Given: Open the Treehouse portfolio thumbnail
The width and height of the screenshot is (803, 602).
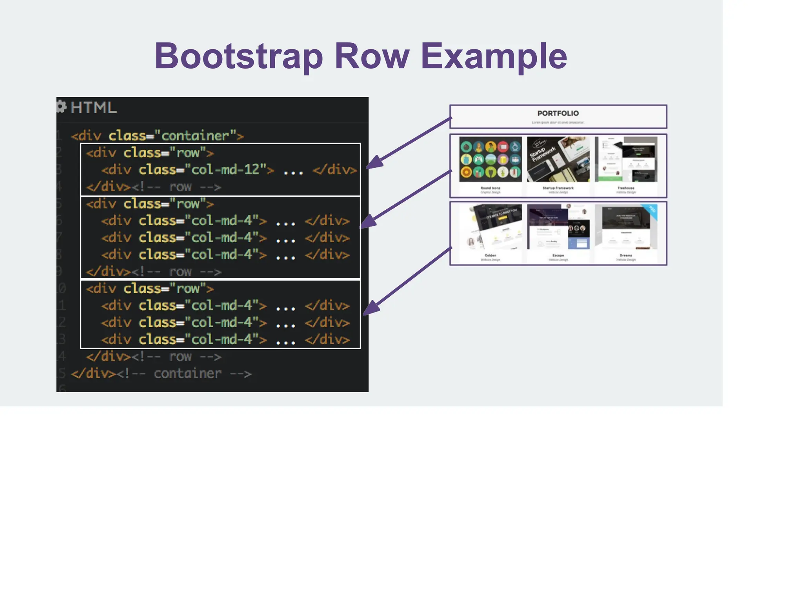Looking at the screenshot, I should coord(626,159).
